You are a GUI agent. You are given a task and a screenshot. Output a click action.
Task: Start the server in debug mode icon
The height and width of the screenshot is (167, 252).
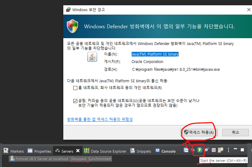pos(193,150)
